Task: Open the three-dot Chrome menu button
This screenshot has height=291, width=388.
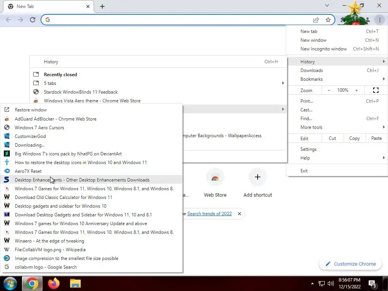Action: click(x=380, y=20)
